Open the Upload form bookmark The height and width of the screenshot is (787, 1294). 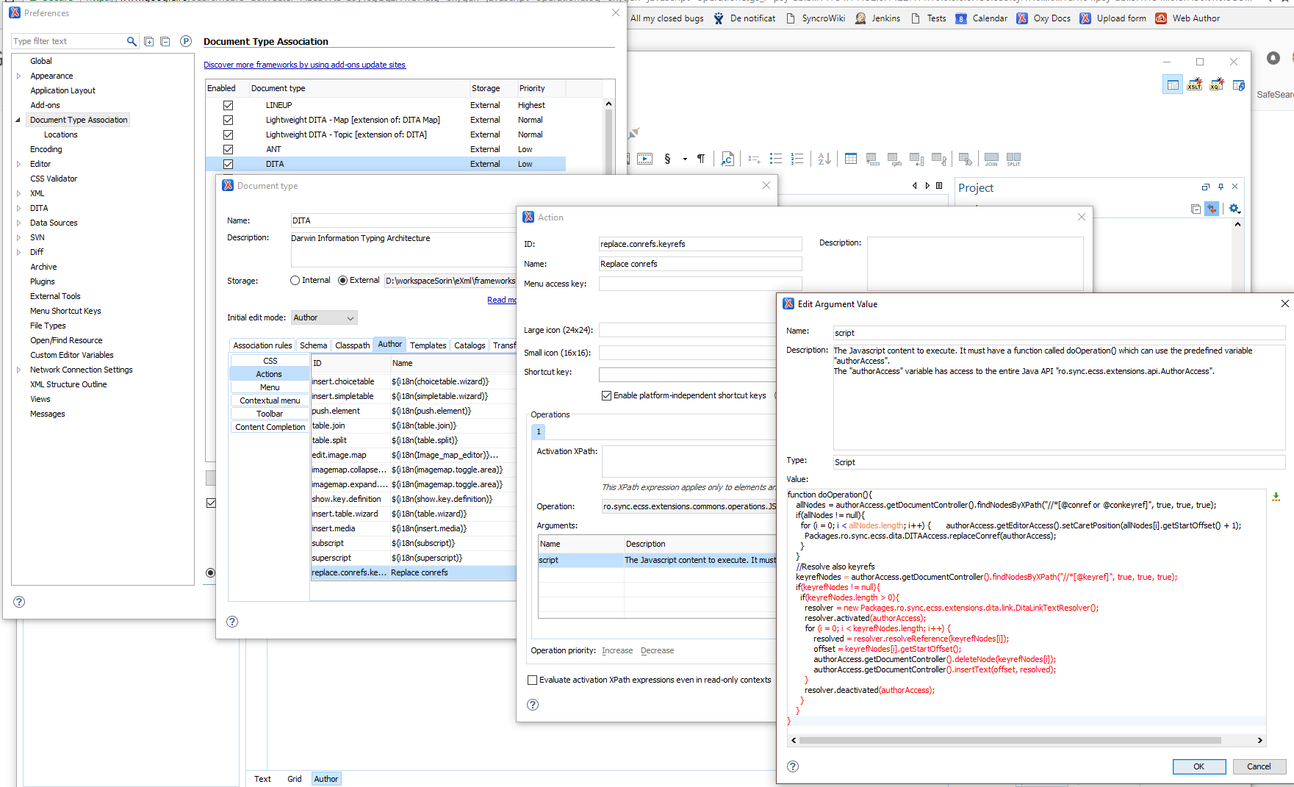point(1113,18)
